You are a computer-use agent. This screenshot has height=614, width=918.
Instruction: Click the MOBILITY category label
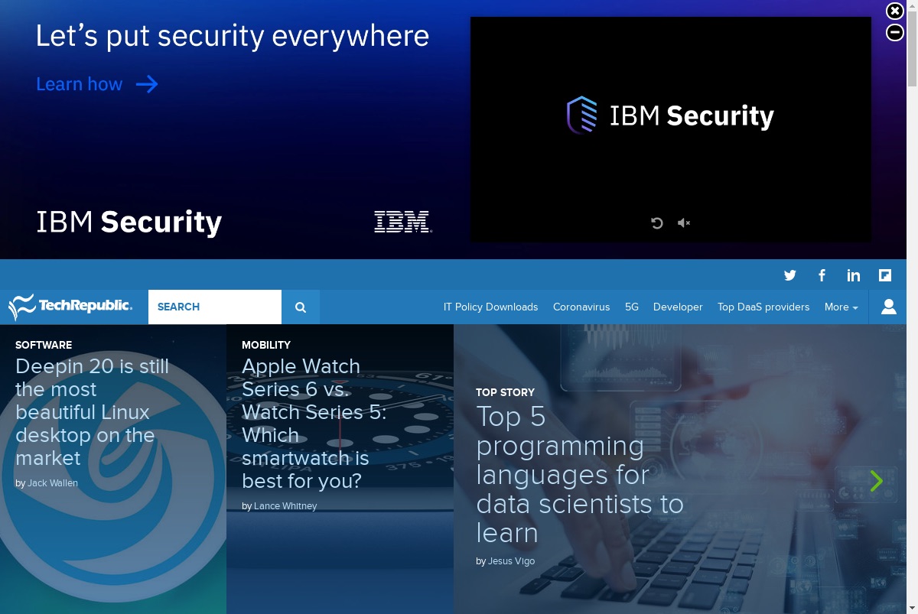pos(266,345)
